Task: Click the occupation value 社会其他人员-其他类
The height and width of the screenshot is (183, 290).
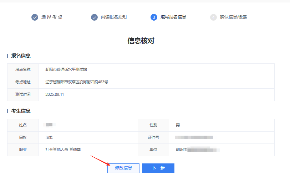Action: [63, 150]
